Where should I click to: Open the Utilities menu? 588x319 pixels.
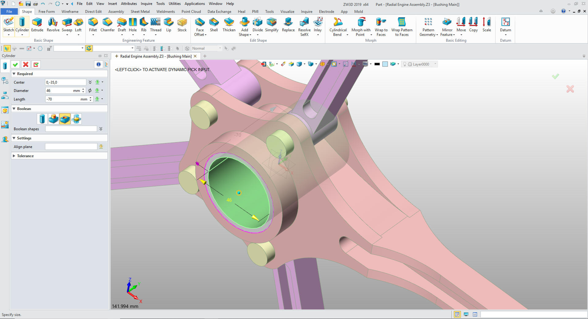[175, 4]
